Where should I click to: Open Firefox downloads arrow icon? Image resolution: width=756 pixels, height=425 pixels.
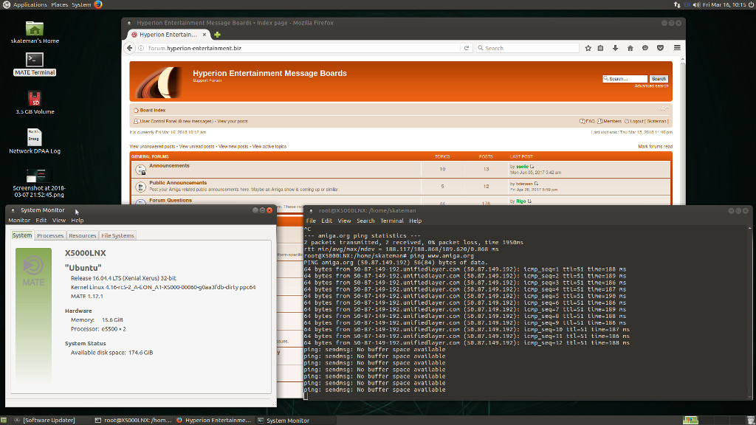[615, 48]
